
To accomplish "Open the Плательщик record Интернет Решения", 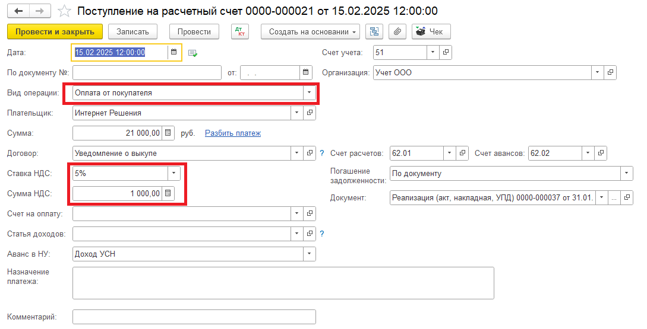I will tap(310, 113).
